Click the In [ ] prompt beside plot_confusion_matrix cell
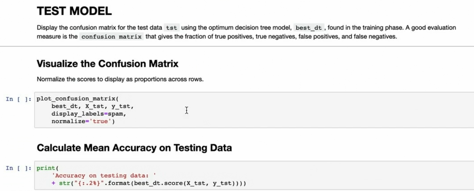 coord(19,99)
